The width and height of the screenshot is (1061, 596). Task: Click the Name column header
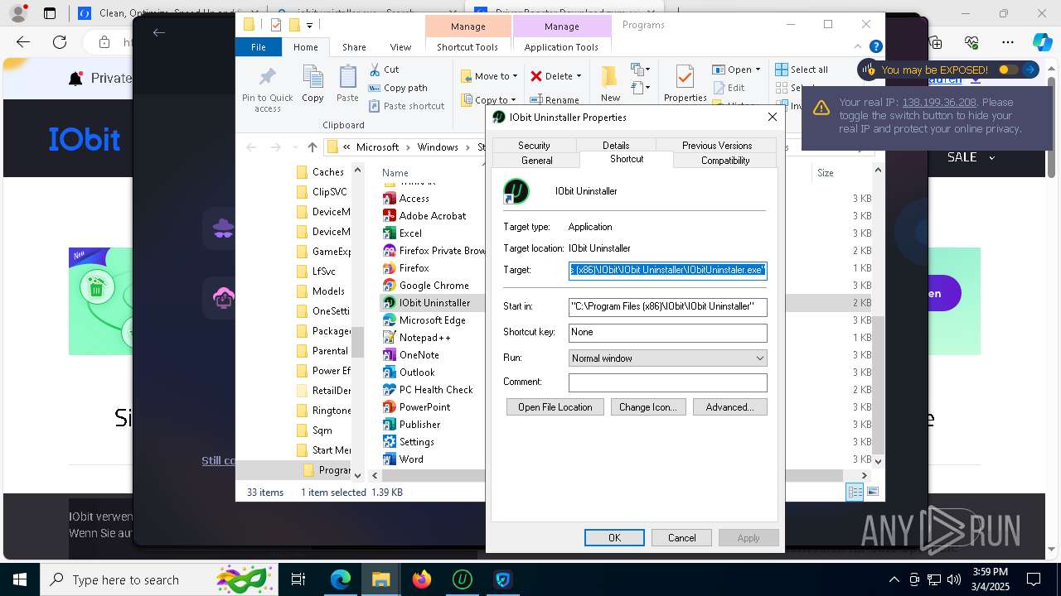395,173
